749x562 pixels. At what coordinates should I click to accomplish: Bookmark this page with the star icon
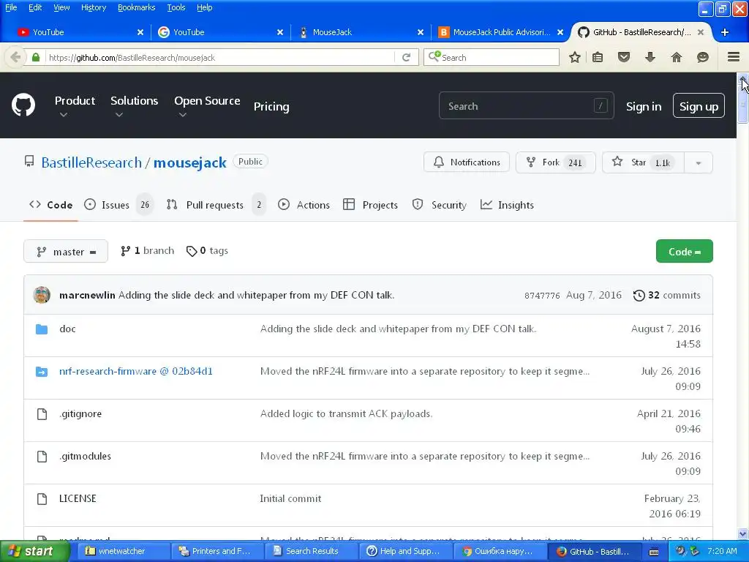point(575,57)
